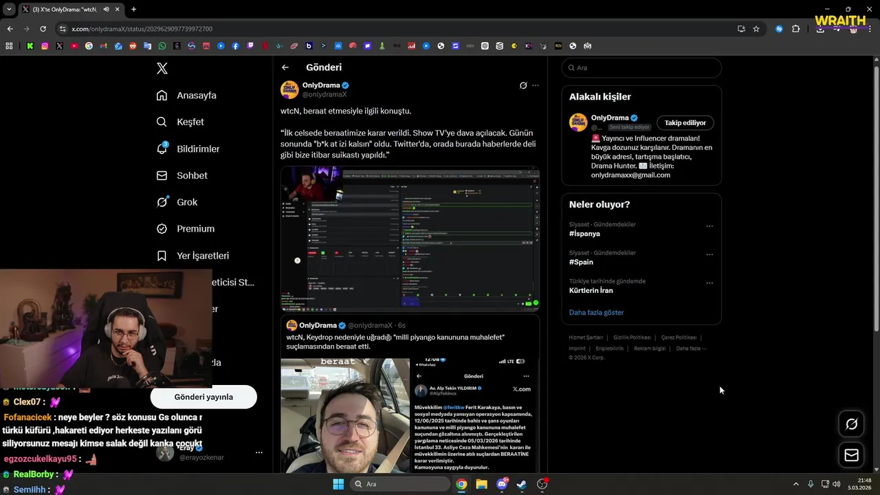Click the browser back arrow
The image size is (880, 495).
[10, 29]
